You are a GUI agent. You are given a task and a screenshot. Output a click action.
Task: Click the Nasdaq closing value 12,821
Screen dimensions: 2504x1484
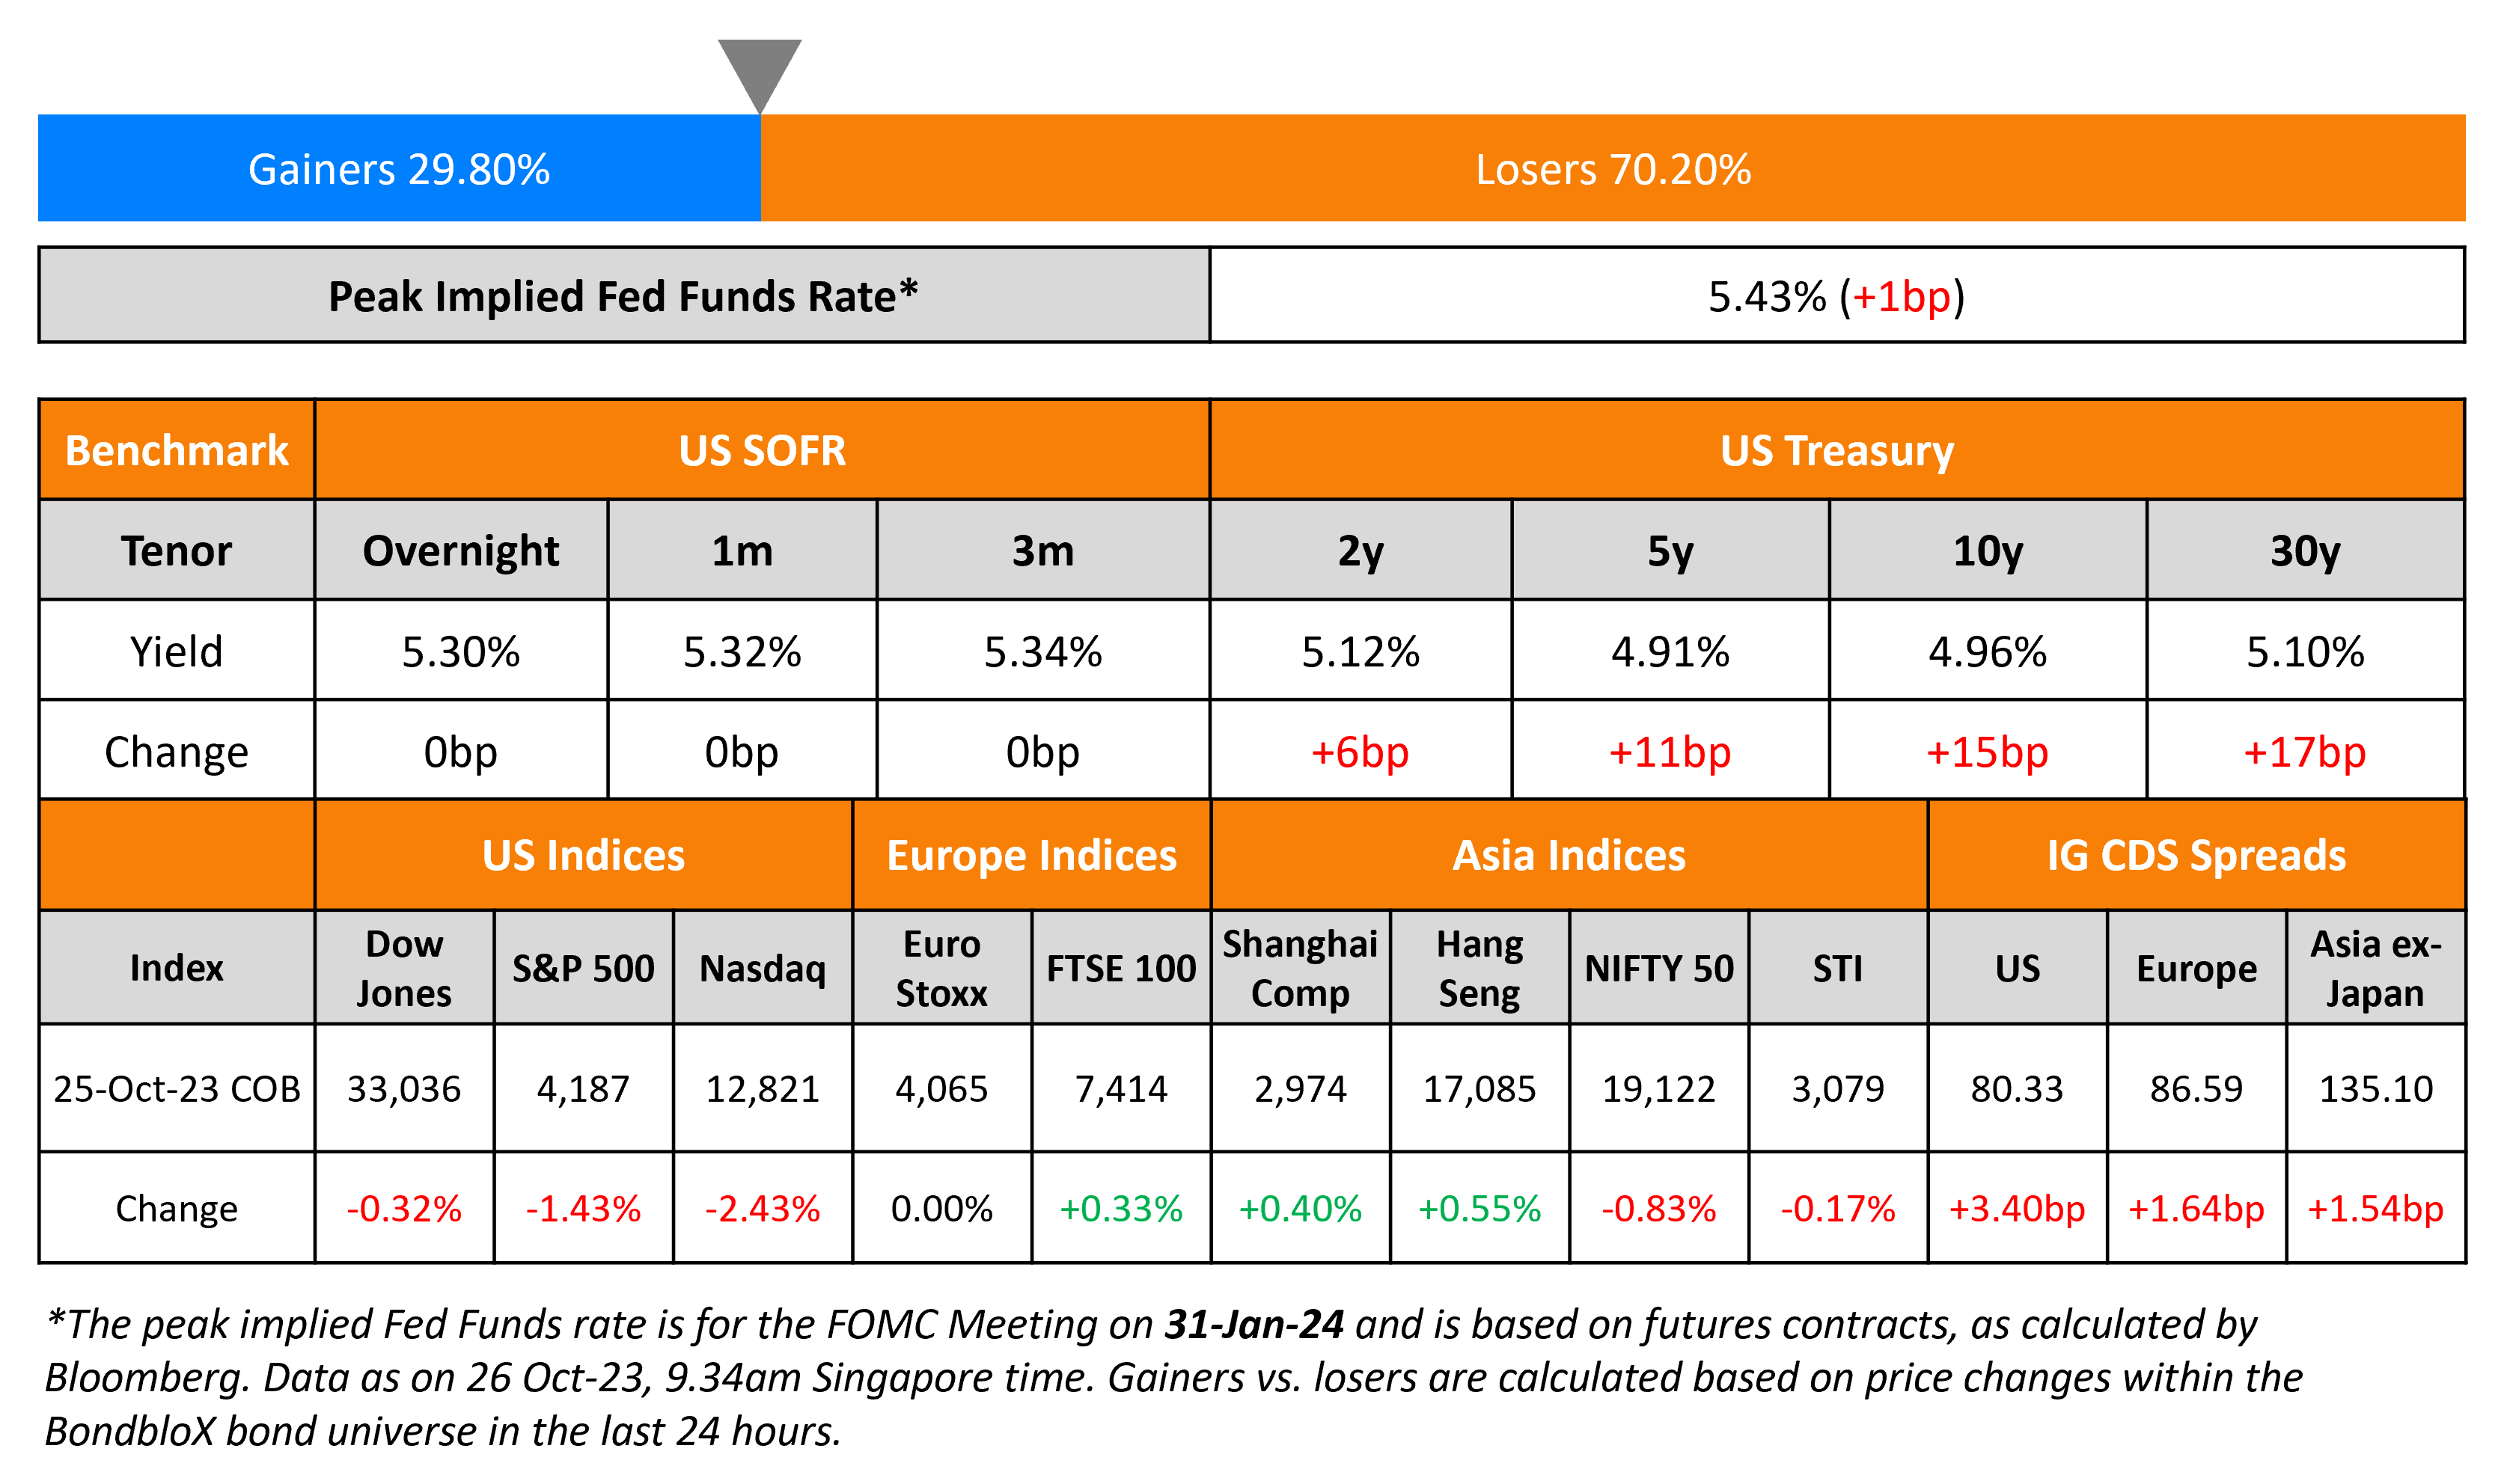763,1088
